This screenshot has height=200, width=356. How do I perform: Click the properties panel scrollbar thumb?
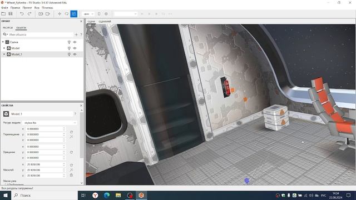click(x=82, y=136)
